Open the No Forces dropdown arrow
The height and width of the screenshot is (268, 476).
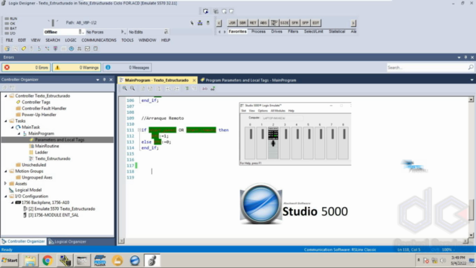tap(123, 32)
